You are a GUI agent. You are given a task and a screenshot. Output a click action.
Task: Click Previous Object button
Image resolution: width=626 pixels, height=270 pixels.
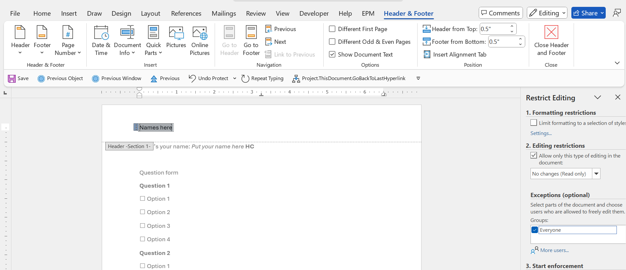[61, 78]
